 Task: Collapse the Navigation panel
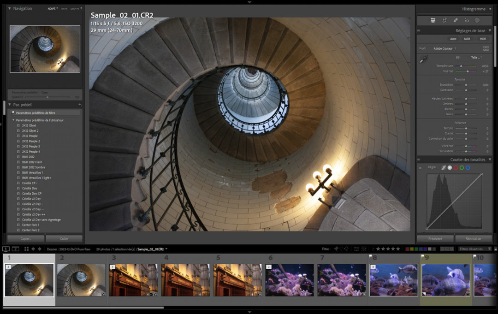(x=10, y=9)
